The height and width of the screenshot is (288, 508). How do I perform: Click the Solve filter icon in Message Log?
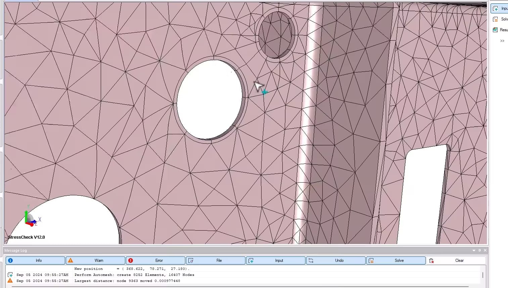371,260
